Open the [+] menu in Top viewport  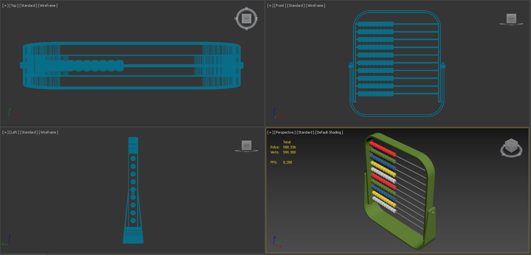pyautogui.click(x=5, y=6)
